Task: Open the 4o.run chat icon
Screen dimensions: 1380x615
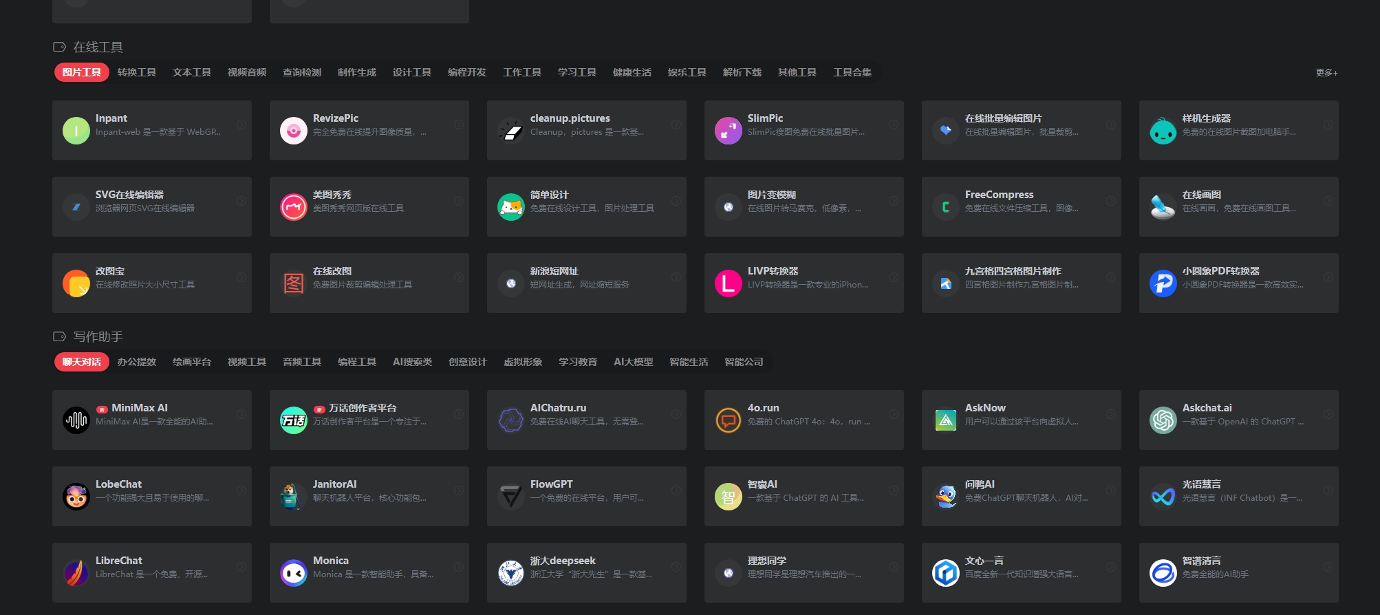Action: tap(729, 420)
